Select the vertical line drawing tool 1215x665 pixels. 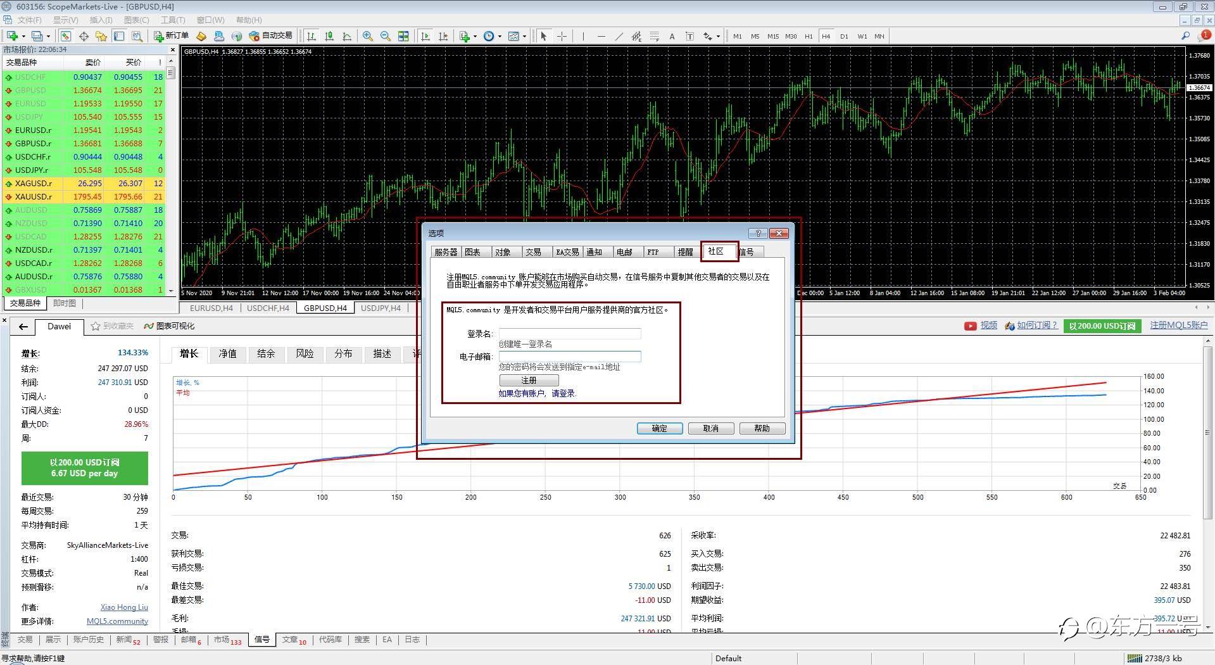(583, 36)
